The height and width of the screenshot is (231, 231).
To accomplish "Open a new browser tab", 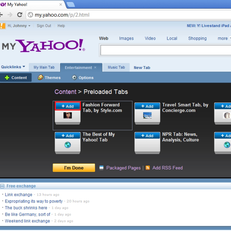I will tap(70, 5).
